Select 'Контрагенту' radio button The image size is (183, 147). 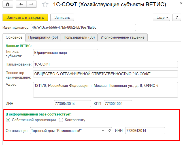point(61,120)
